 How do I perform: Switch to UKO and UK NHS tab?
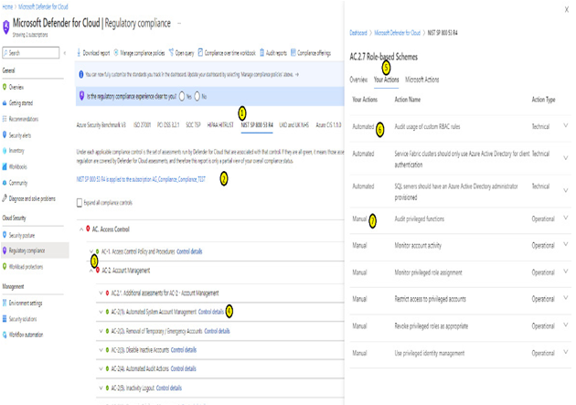coord(294,125)
